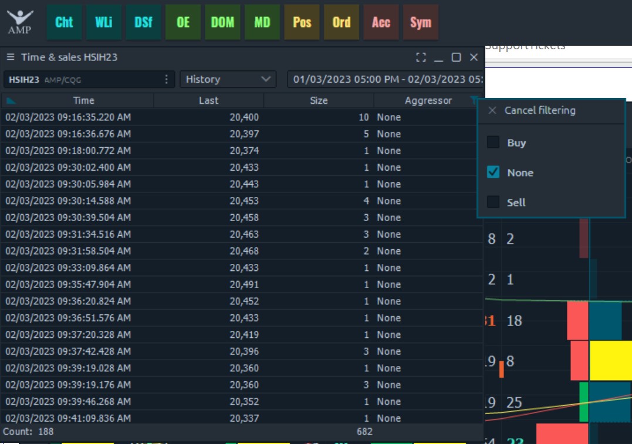The height and width of the screenshot is (444, 632).
Task: Open the OE order entry button
Action: coord(183,22)
